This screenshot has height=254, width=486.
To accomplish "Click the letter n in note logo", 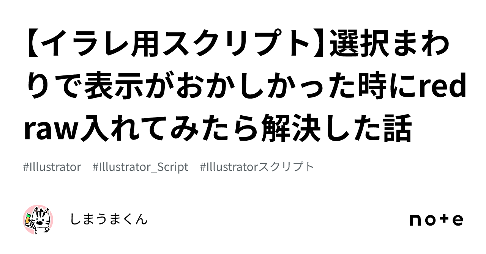I will (x=416, y=220).
